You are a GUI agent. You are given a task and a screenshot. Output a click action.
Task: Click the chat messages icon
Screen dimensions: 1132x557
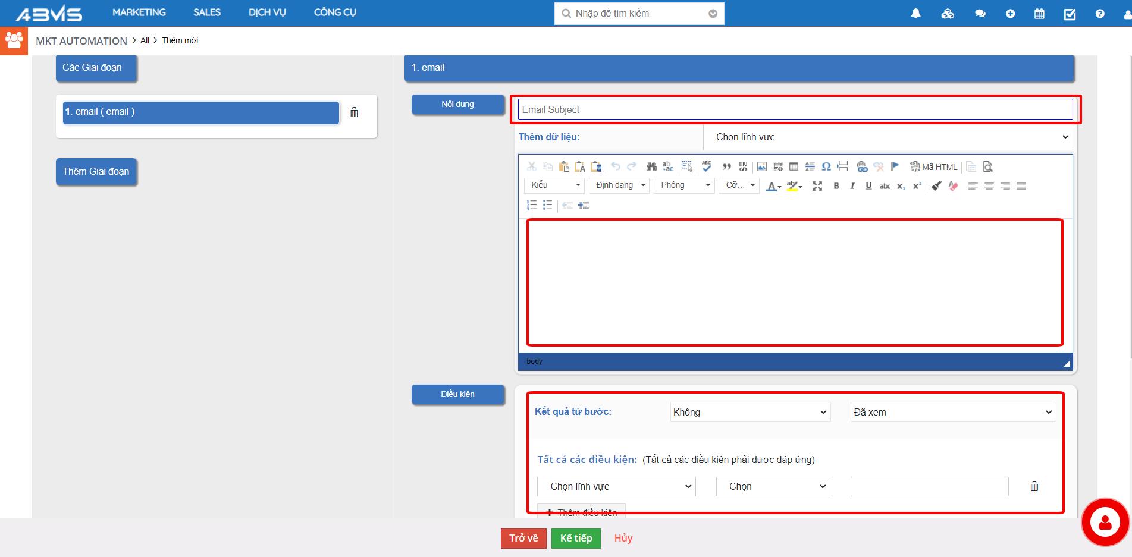[980, 14]
